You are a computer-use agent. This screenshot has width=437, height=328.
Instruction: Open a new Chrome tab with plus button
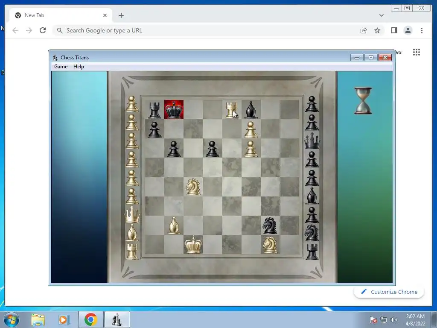click(x=121, y=15)
